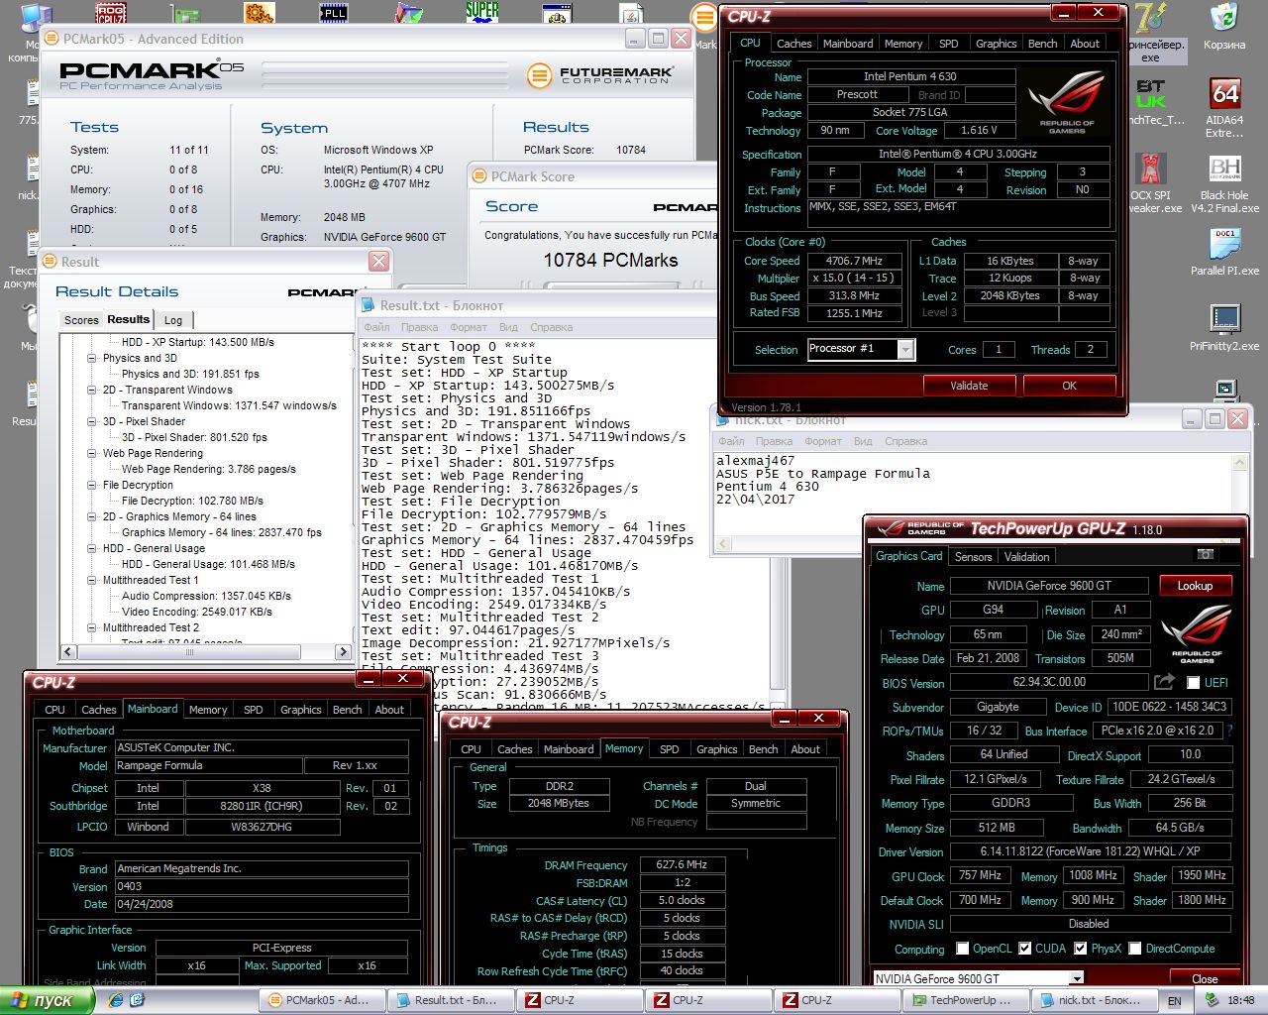Switch to nick.txt taskbar button
Screen dimensions: 1268x1015
[x=1096, y=1000]
